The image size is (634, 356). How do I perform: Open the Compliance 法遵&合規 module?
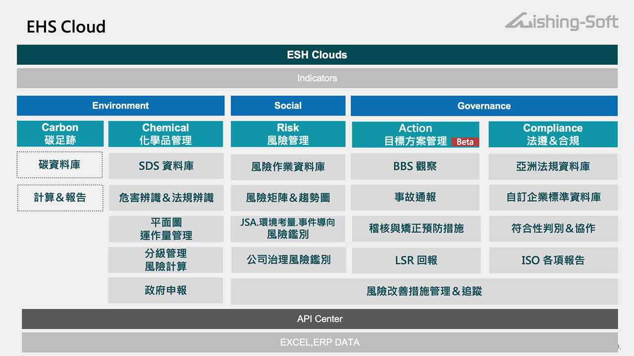[553, 133]
